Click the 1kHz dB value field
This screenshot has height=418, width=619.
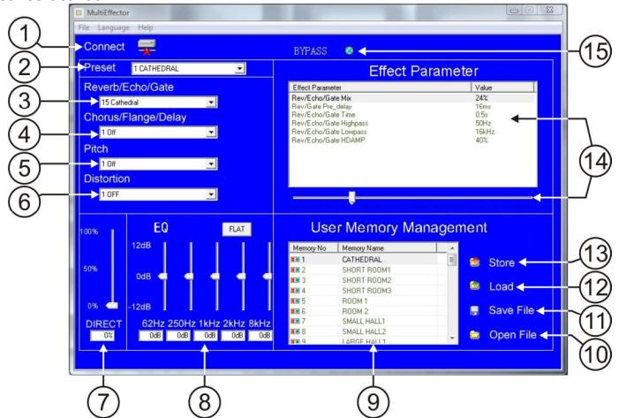point(206,336)
